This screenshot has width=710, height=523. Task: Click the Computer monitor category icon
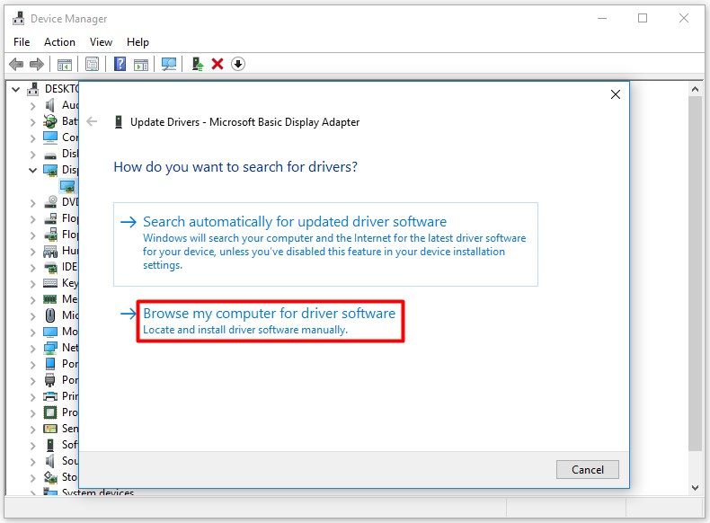(x=49, y=137)
